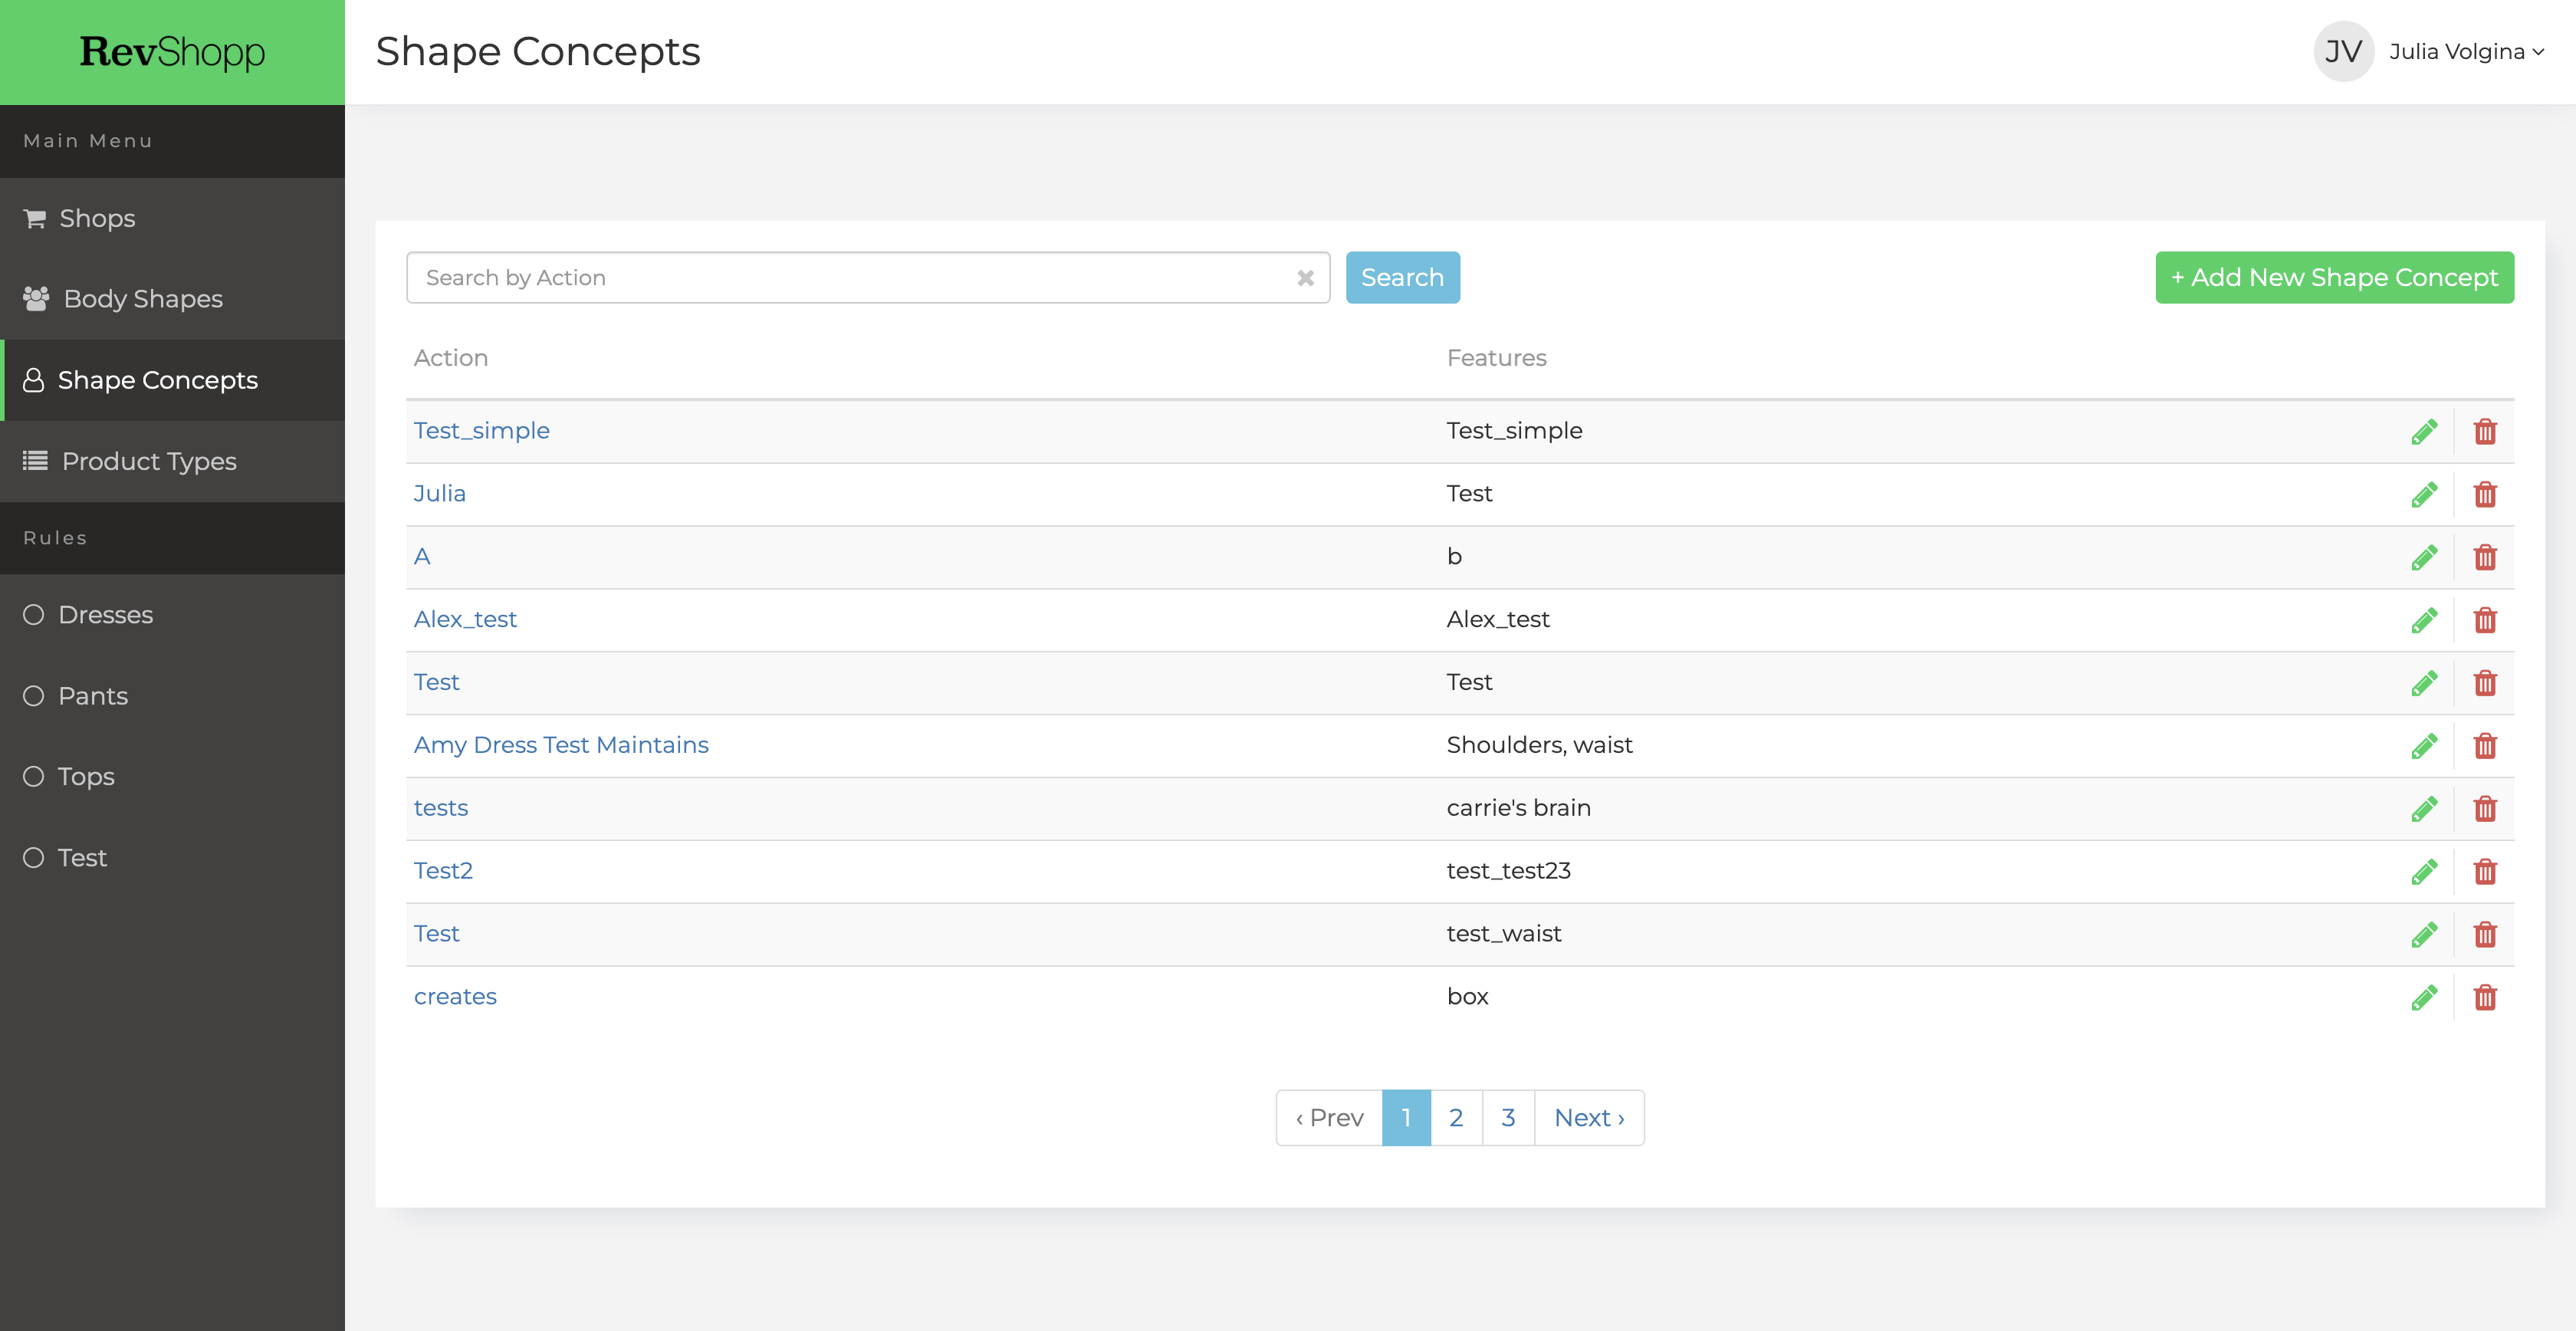
Task: Open the Test_simple action link
Action: pos(481,430)
